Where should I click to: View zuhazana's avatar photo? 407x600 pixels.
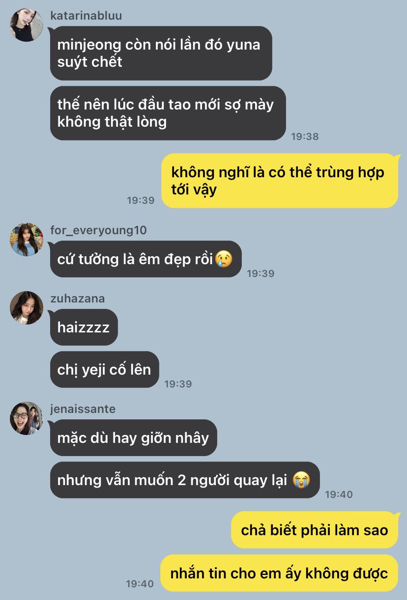pyautogui.click(x=27, y=308)
